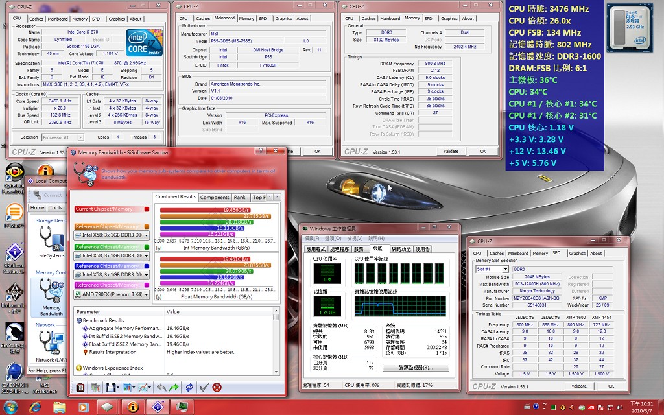This screenshot has width=664, height=415.
Task: Click the copy results icon in Sandra toolbar
Action: (95, 387)
